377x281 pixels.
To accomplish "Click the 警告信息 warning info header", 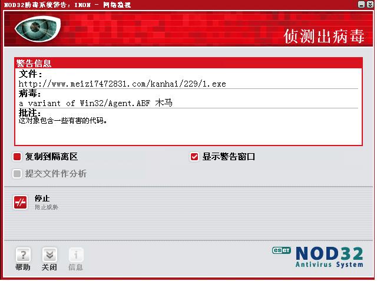I will [x=34, y=63].
